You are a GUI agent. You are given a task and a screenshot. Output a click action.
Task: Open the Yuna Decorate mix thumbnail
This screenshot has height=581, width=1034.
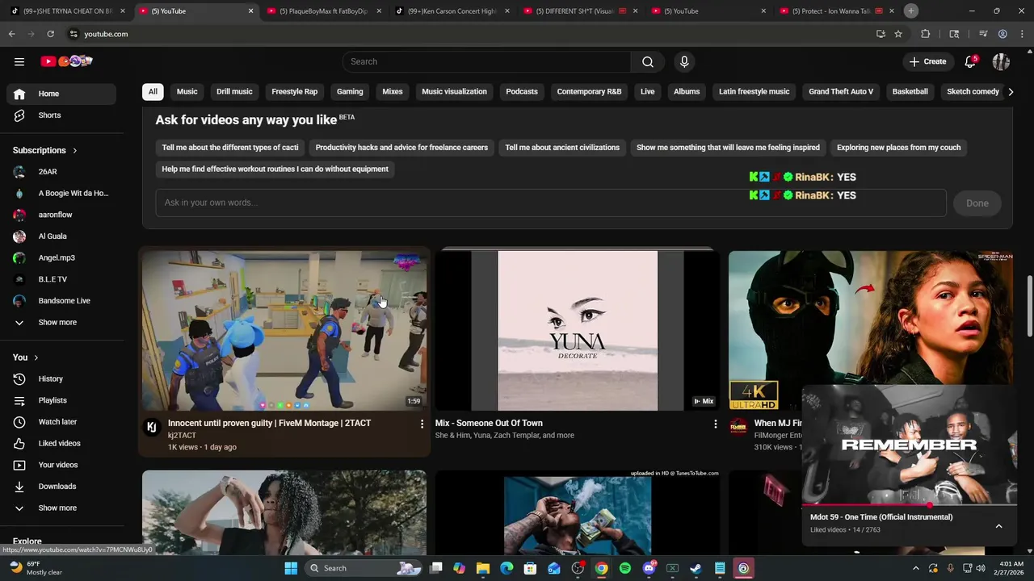tap(578, 331)
